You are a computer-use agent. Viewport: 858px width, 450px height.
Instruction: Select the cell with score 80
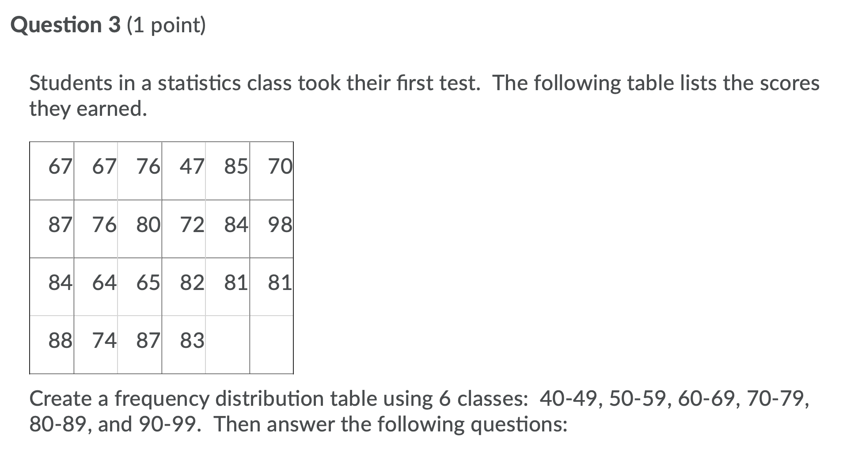tap(140, 229)
